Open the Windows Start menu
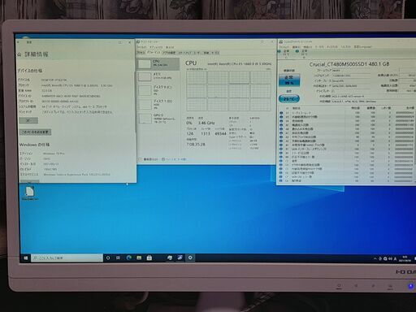Image resolution: width=416 pixels, height=312 pixels. tap(25, 258)
